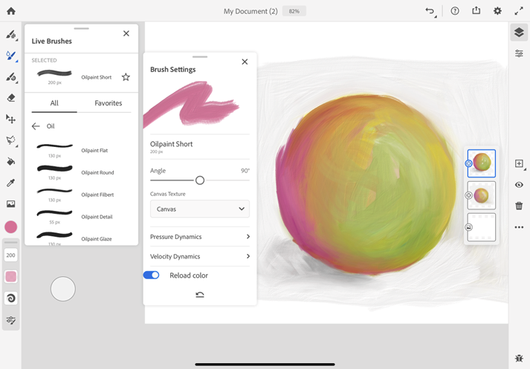Click the image icon on bottom layer thumbnail
Viewport: 530px width, 369px height.
[468, 227]
